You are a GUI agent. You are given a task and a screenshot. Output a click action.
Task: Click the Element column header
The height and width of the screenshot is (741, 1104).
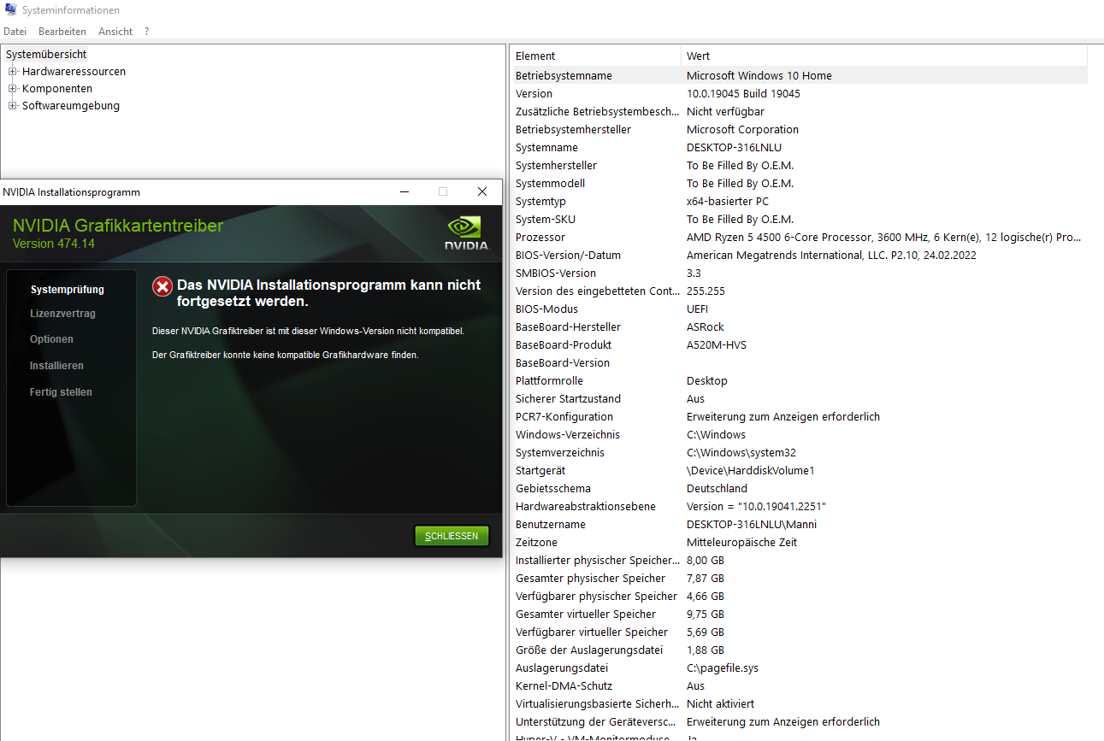596,56
